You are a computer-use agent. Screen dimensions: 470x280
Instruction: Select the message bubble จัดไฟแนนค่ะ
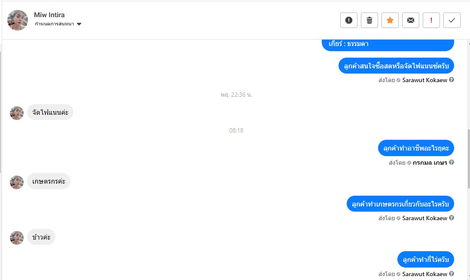(50, 112)
